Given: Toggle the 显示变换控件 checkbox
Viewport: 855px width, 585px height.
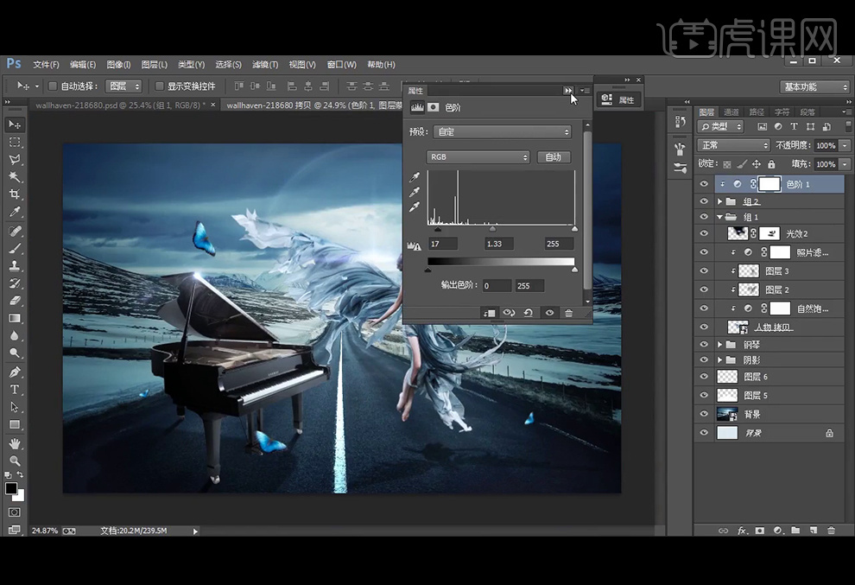Looking at the screenshot, I should 159,86.
